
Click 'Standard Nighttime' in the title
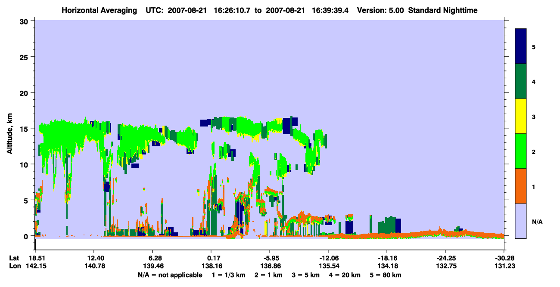[x=443, y=10]
